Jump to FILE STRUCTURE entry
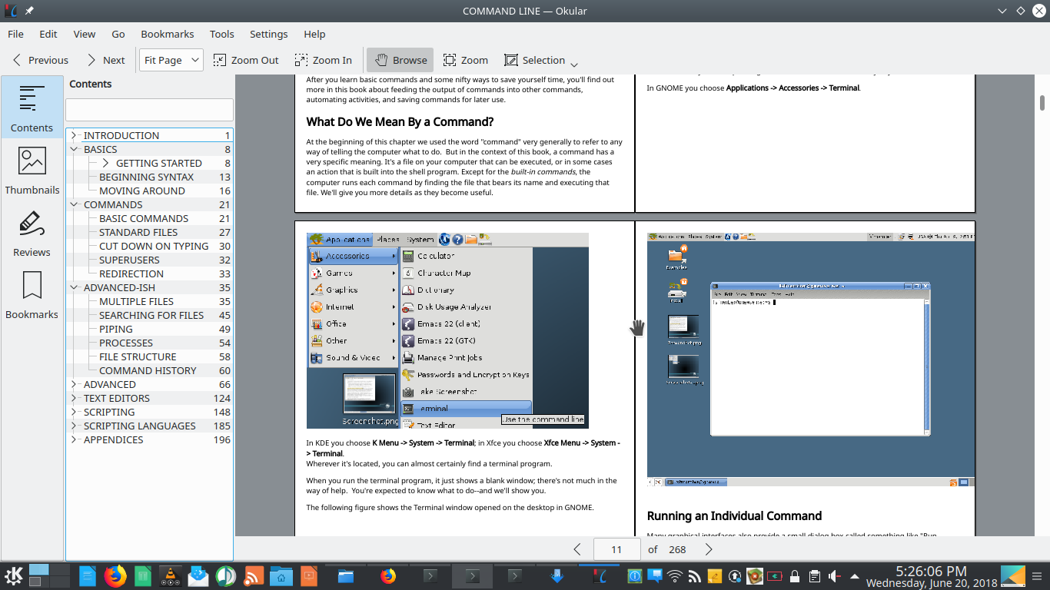 pos(138,356)
